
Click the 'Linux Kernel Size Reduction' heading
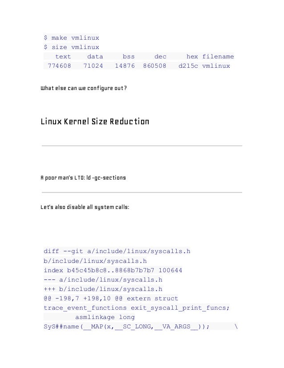[x=95, y=122]
